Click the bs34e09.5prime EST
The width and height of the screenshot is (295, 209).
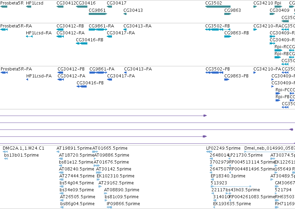pyautogui.click(x=61, y=193)
